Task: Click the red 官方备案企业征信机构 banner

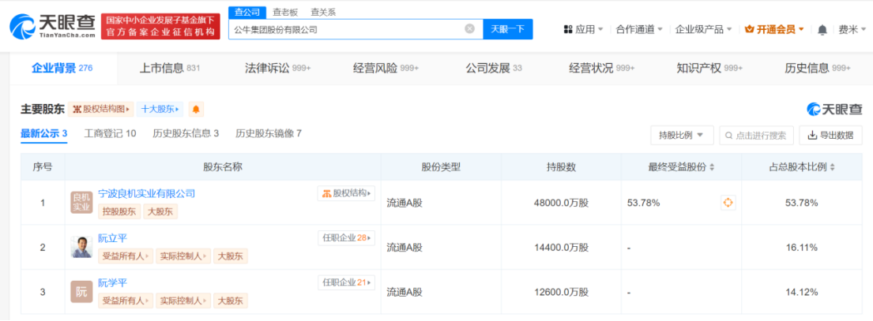Action: pyautogui.click(x=160, y=26)
